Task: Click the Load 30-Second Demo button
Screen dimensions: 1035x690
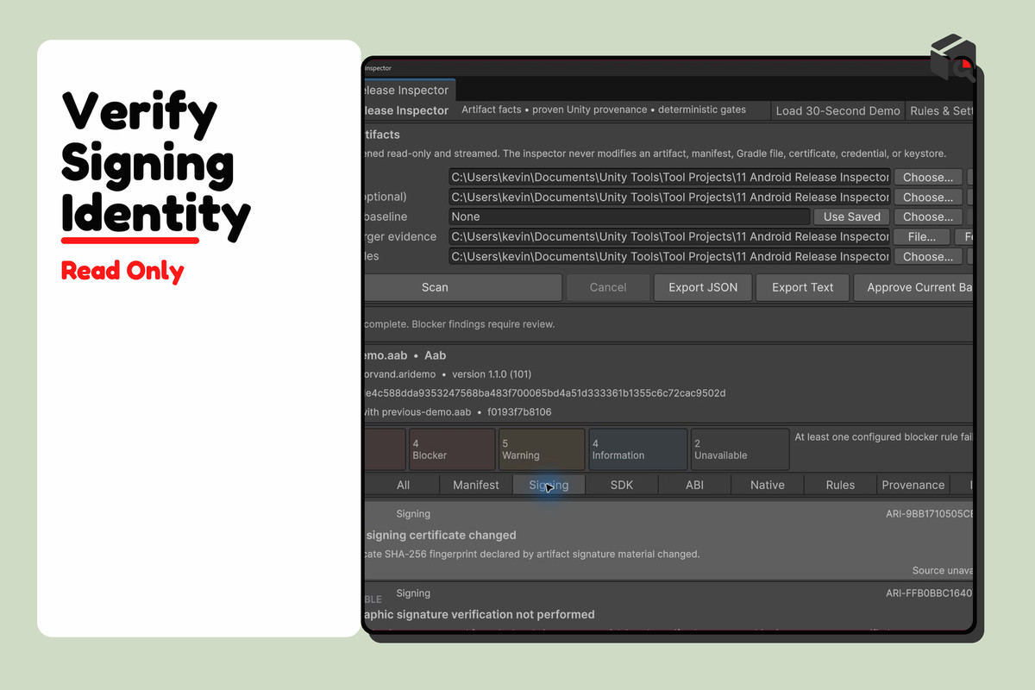Action: (837, 110)
